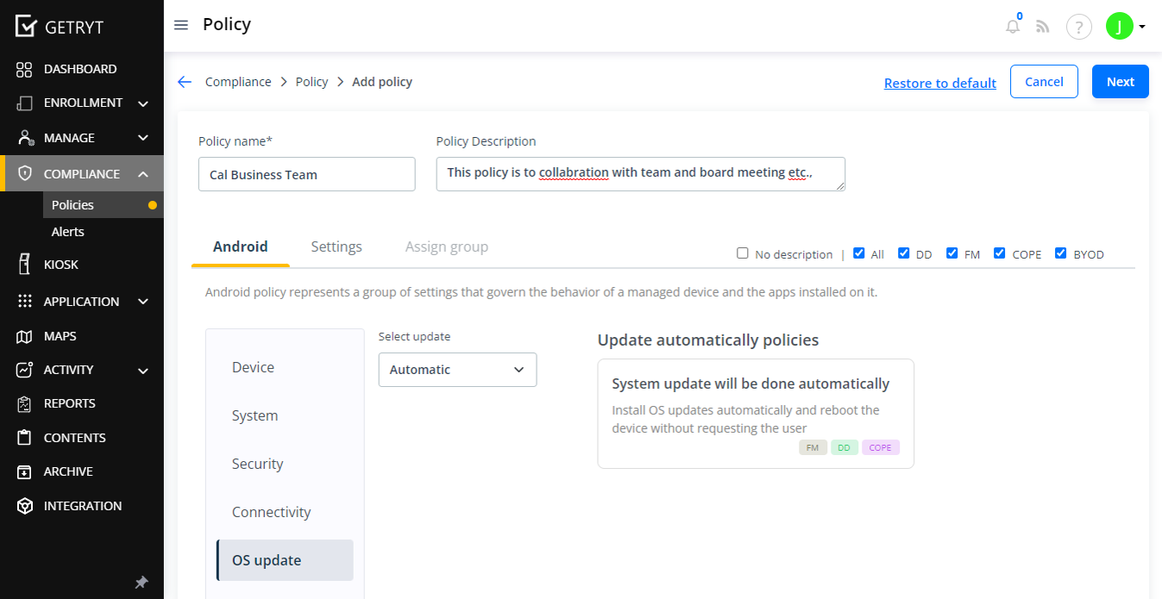Screen dimensions: 1162x599
Task: Uncheck the DD checkbox
Action: 904,253
